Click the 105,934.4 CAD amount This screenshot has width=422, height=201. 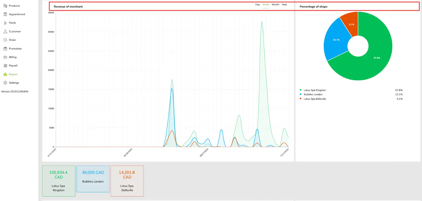pos(59,175)
